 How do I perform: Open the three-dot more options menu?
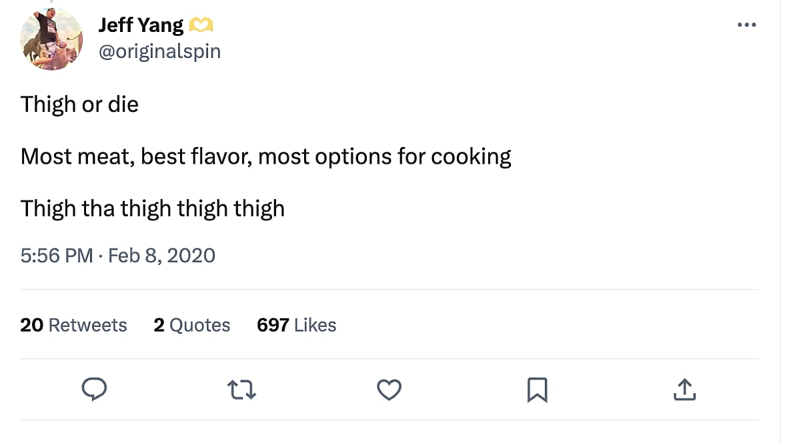tap(746, 25)
